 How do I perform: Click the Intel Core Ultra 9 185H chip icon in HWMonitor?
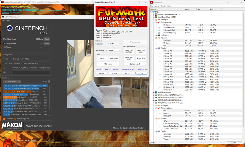point(156,17)
